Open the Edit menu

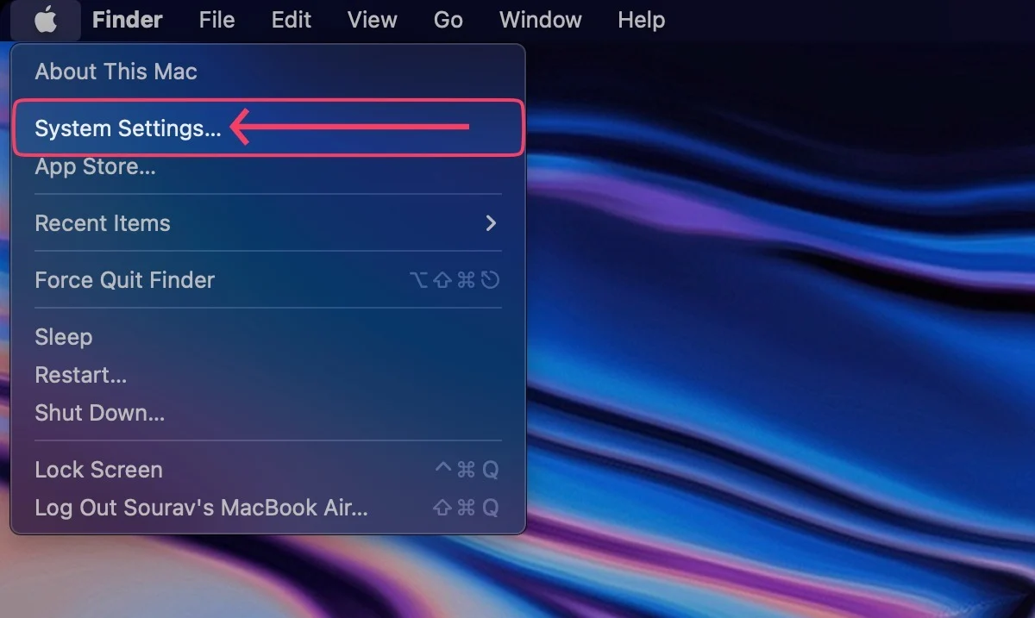pos(292,20)
